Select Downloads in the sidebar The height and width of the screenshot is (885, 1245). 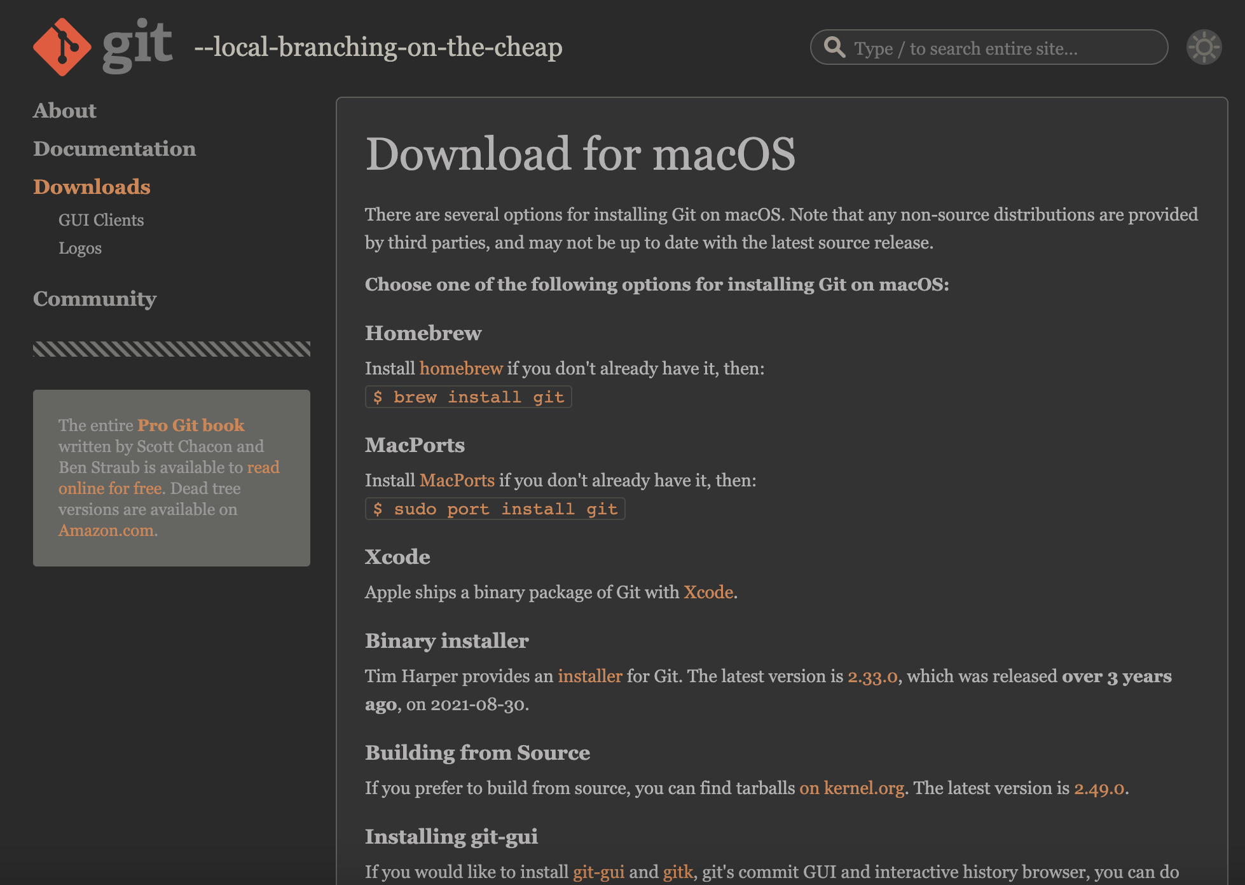click(x=92, y=187)
